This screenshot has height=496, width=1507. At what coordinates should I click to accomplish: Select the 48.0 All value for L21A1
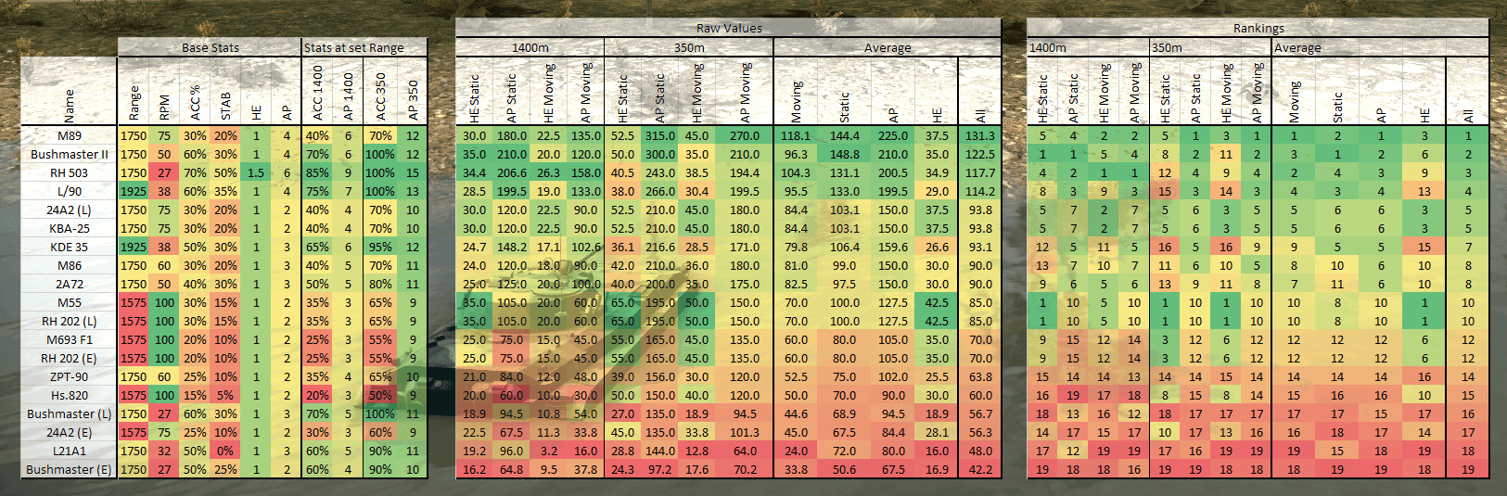(980, 451)
